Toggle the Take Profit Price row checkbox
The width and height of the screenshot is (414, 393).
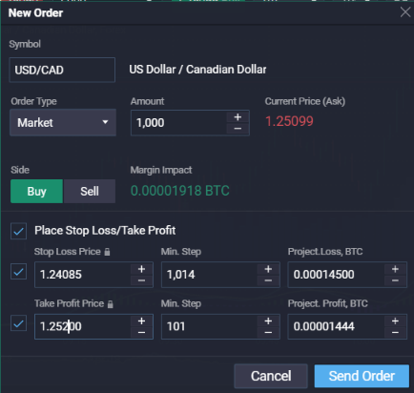click(x=18, y=323)
